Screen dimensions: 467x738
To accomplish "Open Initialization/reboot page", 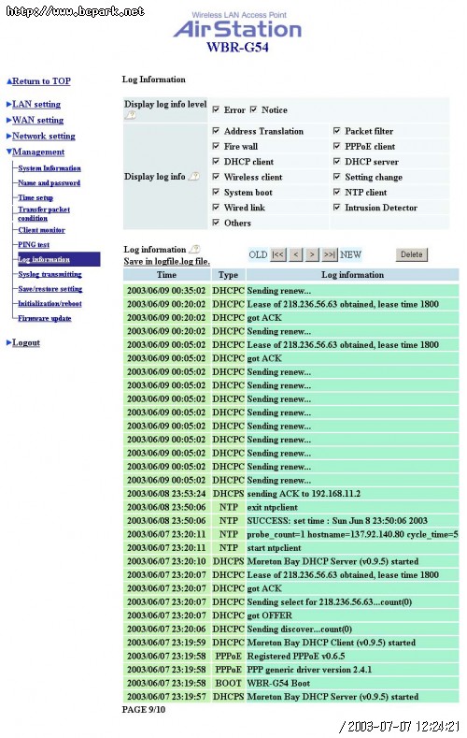I will point(50,304).
